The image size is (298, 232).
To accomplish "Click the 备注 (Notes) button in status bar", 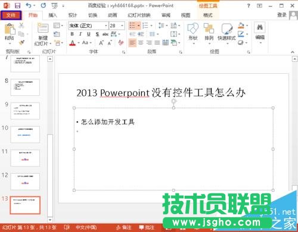I will click(124, 227).
